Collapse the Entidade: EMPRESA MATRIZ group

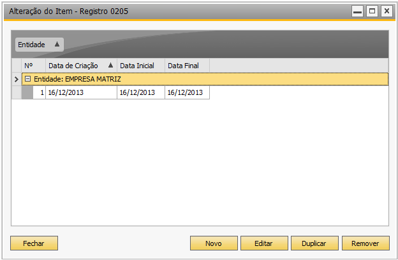pyautogui.click(x=27, y=79)
